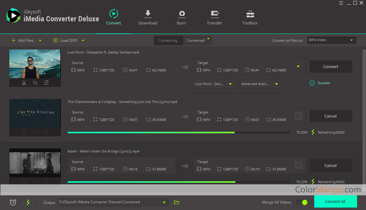The width and height of the screenshot is (366, 210).
Task: Click the Convert All button
Action: coord(335,201)
